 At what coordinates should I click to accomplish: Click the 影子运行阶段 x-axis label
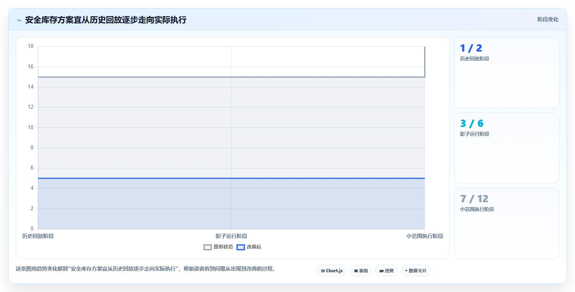coord(231,236)
